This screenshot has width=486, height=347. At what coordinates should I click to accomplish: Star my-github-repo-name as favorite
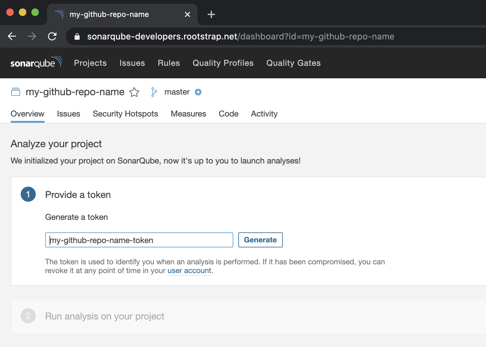coord(134,92)
